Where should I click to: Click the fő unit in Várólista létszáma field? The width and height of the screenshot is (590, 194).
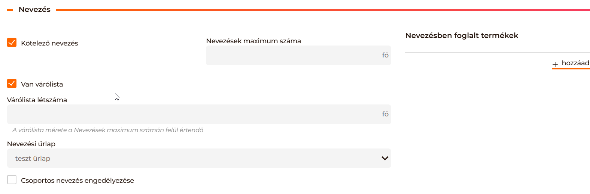(385, 114)
